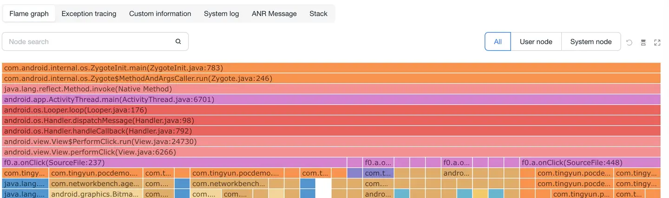
Task: Click into the Node search field
Action: click(88, 42)
